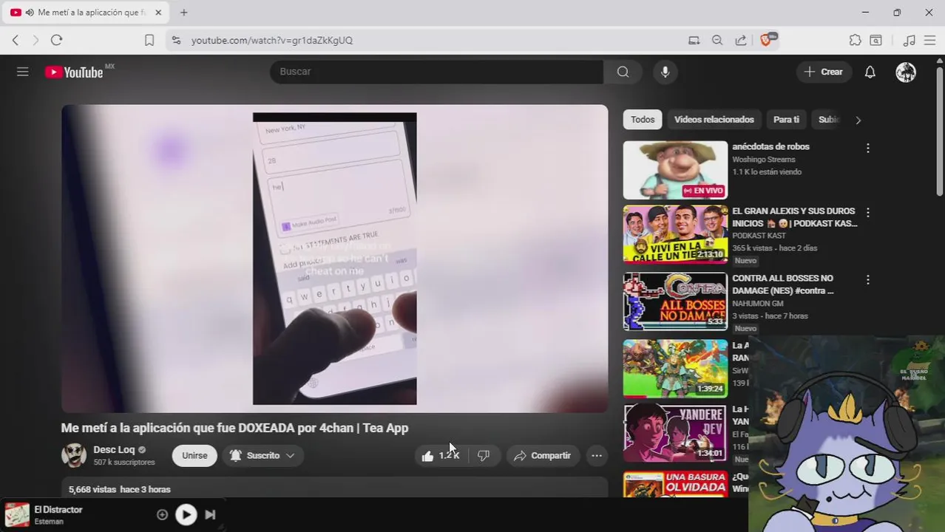
Task: Open the YANDERE DEV video thumbnail
Action: pos(675,432)
